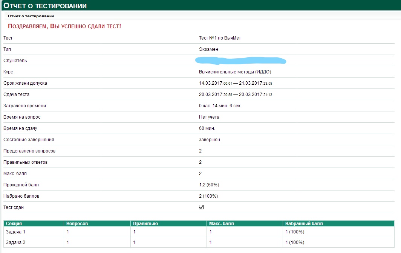Click the green page title header bar
Image resolution: width=401 pixels, height=253 pixels.
pos(200,6)
